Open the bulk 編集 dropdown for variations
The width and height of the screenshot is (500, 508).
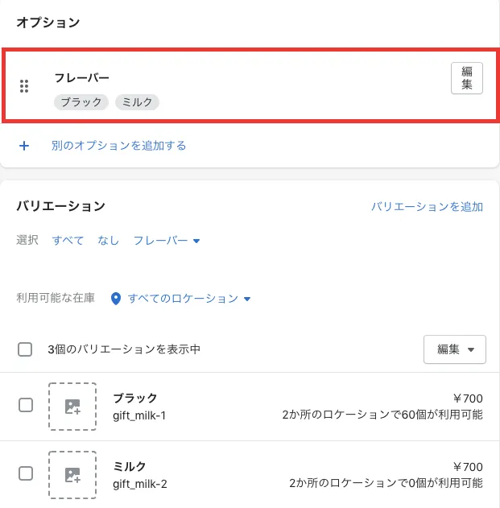pos(455,349)
